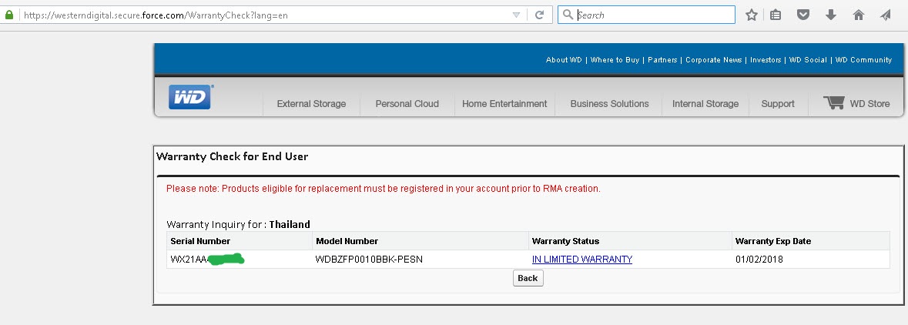Image resolution: width=908 pixels, height=325 pixels.
Task: Open the IN LIMITED WARRANTY link
Action: point(581,260)
